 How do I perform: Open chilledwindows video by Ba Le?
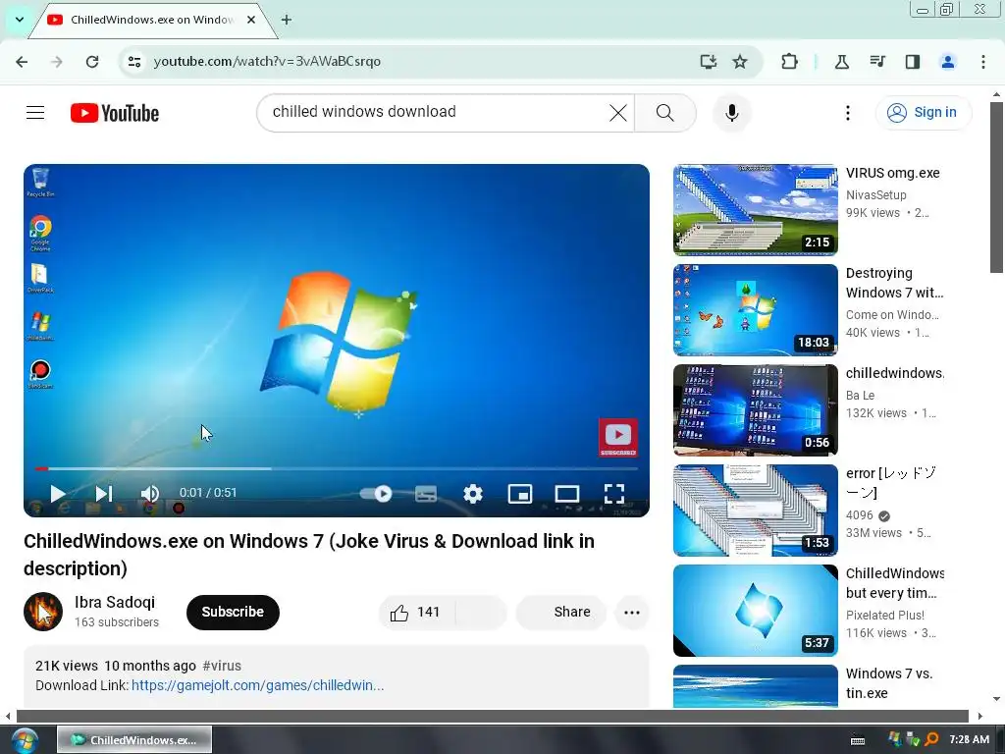click(x=755, y=409)
